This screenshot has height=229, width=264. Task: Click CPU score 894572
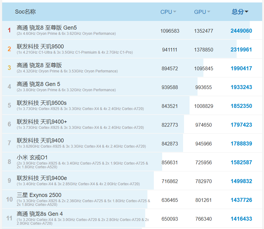point(170,68)
